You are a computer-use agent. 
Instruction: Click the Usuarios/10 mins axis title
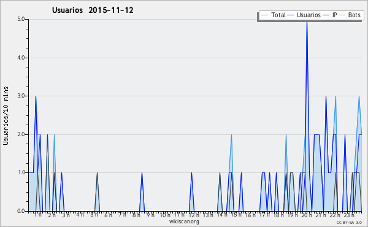click(x=6, y=115)
